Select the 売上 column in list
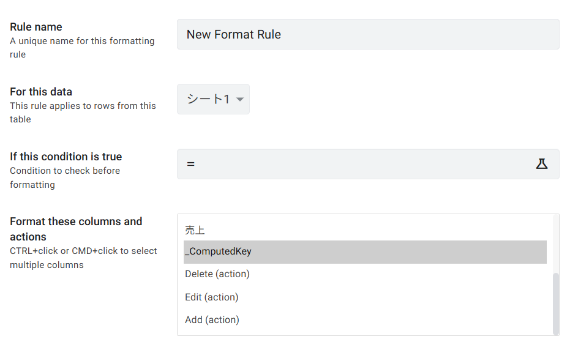 pyautogui.click(x=195, y=230)
